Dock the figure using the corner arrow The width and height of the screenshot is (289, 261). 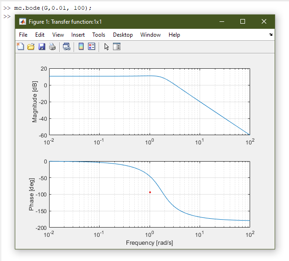pyautogui.click(x=271, y=34)
